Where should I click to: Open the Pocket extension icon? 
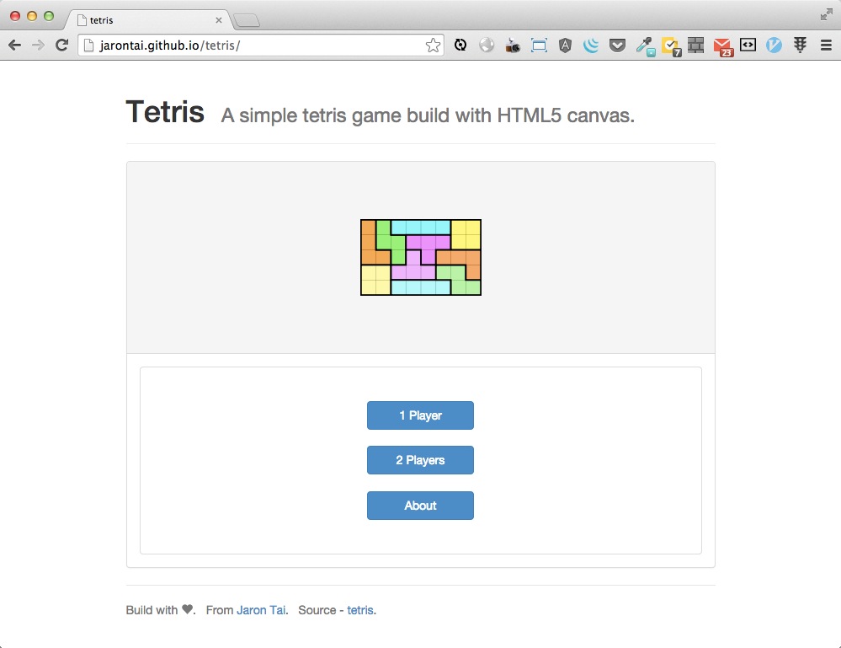617,45
